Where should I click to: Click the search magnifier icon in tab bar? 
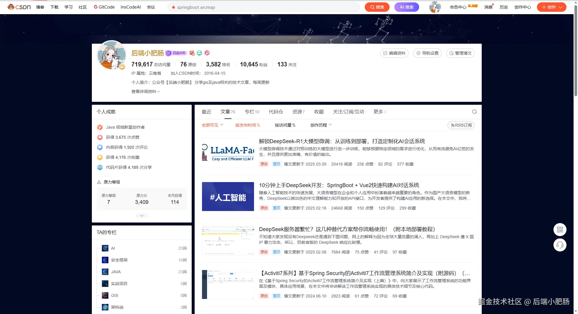coord(474,112)
